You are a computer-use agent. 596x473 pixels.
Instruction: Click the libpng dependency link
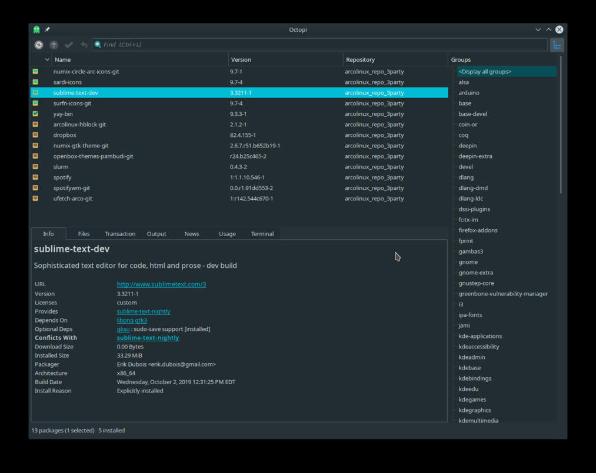click(125, 320)
